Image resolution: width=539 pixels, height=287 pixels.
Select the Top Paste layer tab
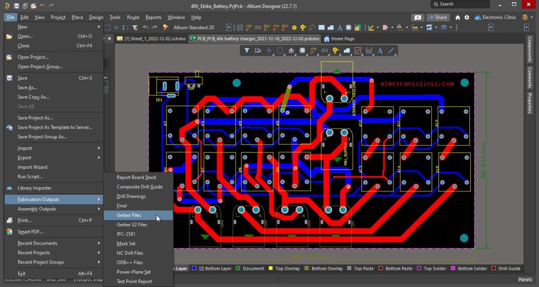point(360,268)
